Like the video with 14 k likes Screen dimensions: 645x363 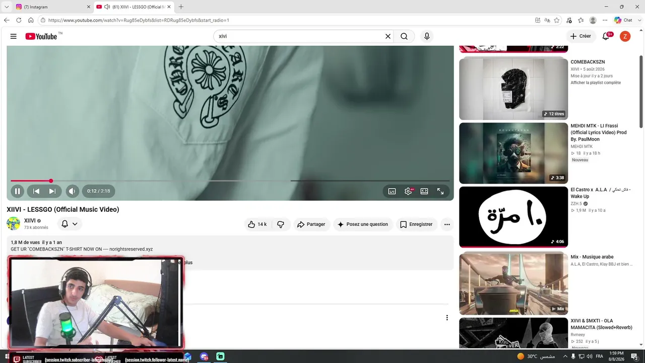(x=257, y=224)
